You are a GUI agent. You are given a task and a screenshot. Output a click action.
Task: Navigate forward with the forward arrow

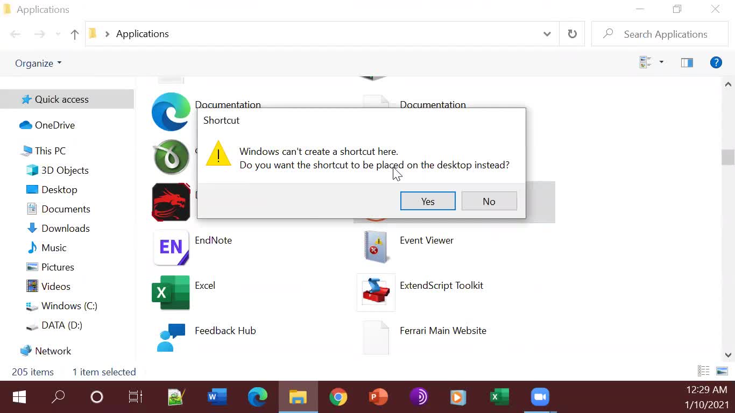click(x=40, y=34)
